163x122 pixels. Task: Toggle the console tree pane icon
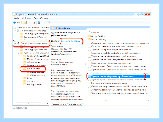click(x=28, y=22)
